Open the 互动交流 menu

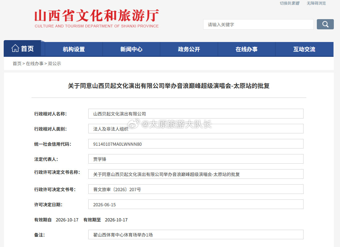[304, 49]
